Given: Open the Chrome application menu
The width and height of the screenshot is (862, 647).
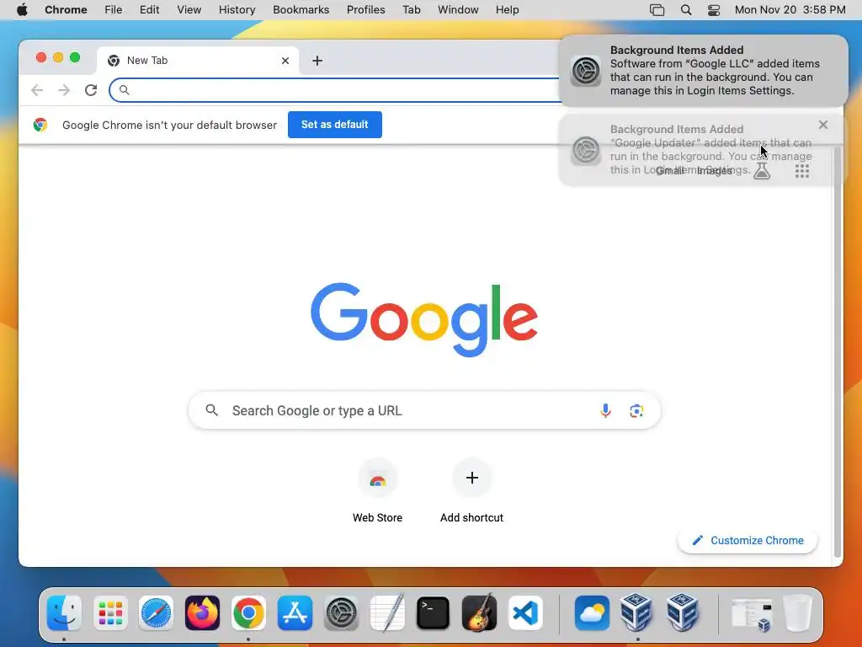Looking at the screenshot, I should 66,10.
